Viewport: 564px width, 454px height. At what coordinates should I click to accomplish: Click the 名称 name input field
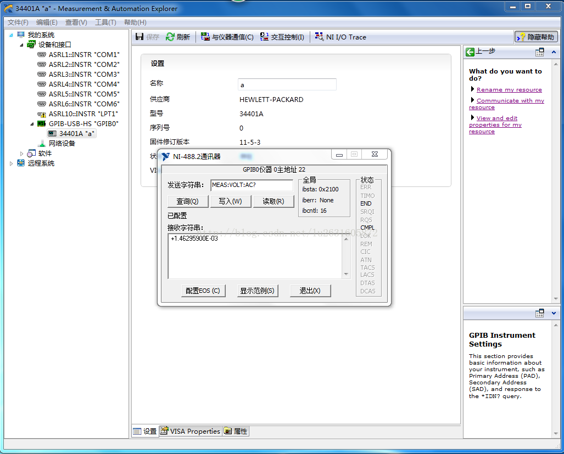point(287,85)
